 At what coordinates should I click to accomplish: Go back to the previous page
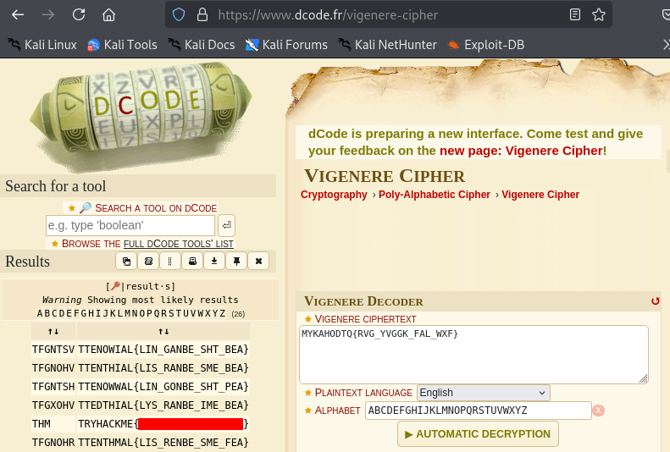[x=18, y=15]
